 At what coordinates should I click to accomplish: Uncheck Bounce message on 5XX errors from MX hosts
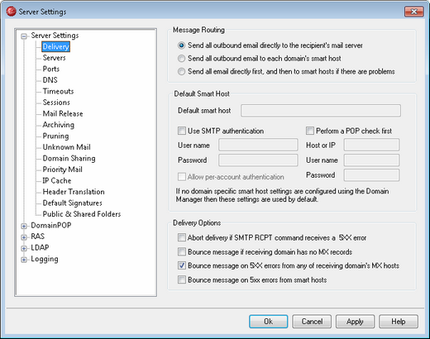pyautogui.click(x=182, y=265)
